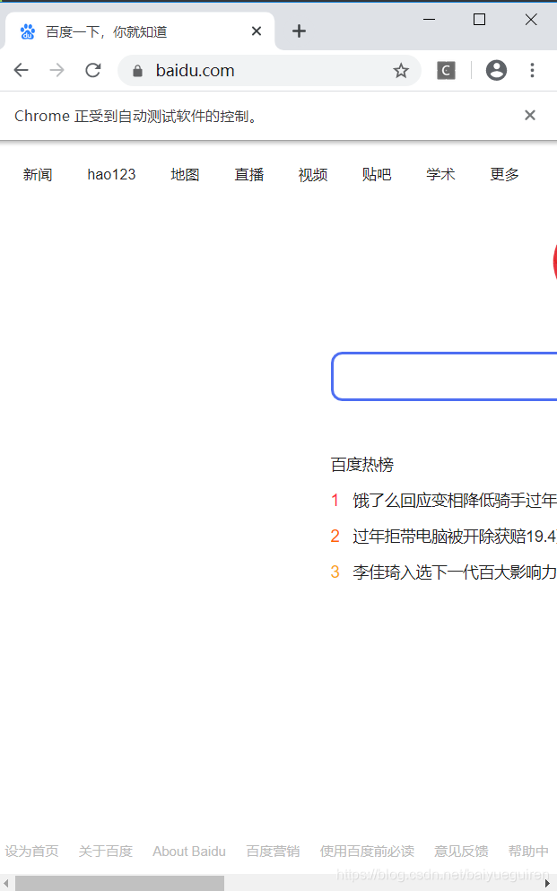
Task: Click footer link 使用百度前必读
Action: (368, 852)
